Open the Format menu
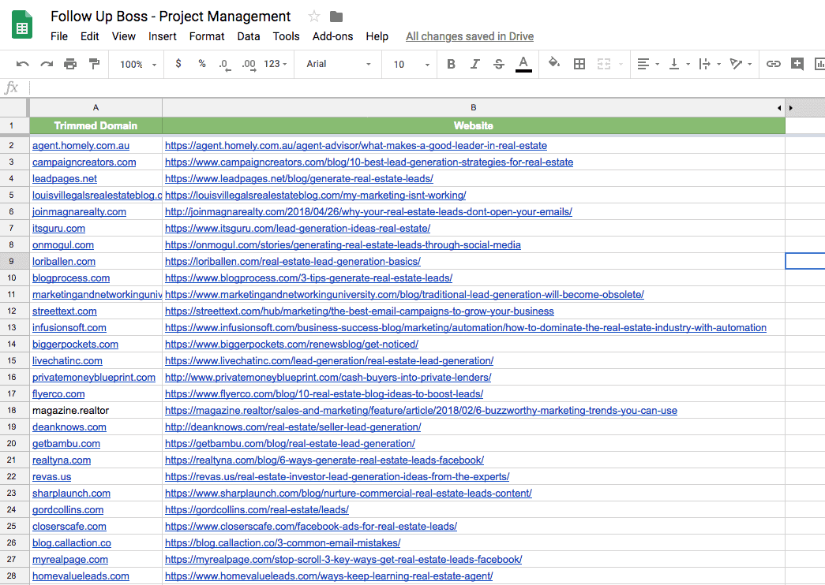Image resolution: width=825 pixels, height=585 pixels. tap(207, 36)
